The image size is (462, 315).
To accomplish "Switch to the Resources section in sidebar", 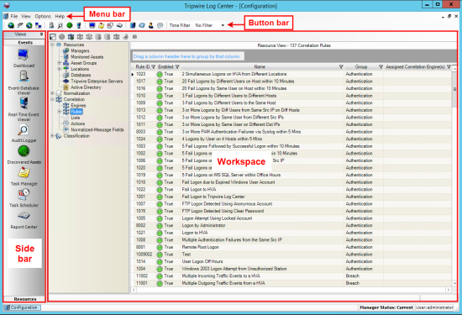I will 24,299.
